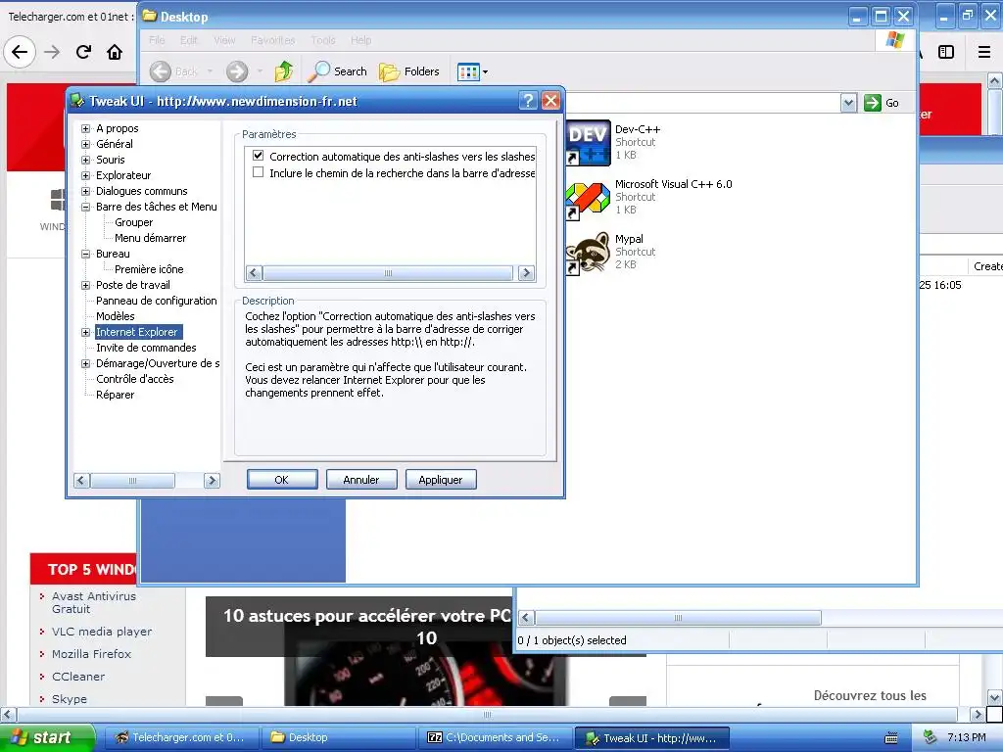This screenshot has height=752, width=1003.
Task: Click the browser back arrow button
Action: [x=20, y=52]
